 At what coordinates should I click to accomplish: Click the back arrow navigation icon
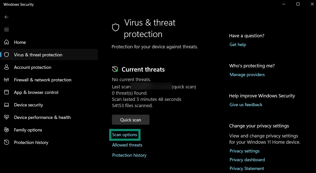click(x=6, y=17)
